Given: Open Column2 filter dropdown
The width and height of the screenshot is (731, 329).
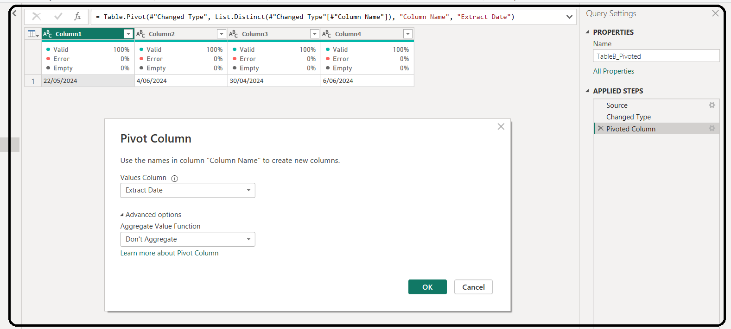Looking at the screenshot, I should (222, 34).
